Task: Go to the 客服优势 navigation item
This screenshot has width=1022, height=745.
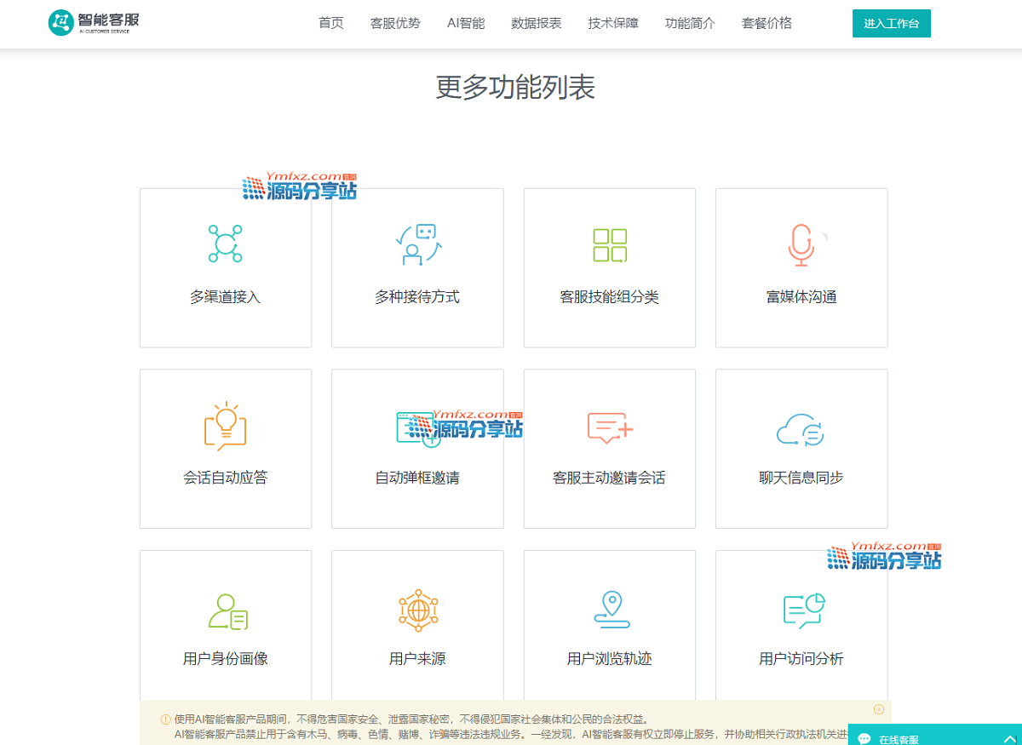Action: (x=395, y=23)
